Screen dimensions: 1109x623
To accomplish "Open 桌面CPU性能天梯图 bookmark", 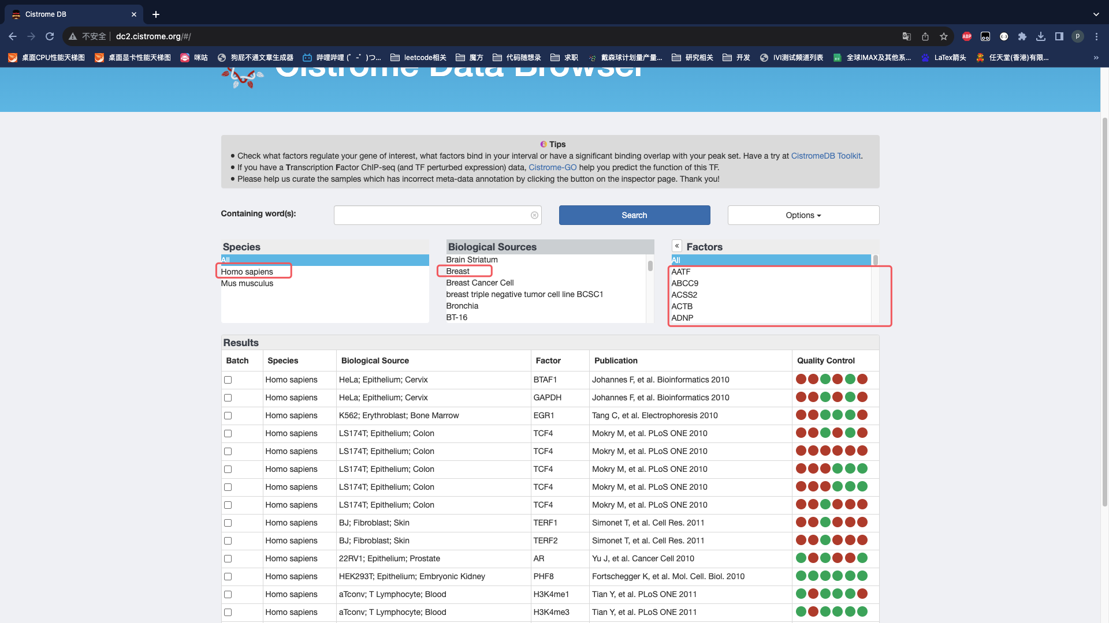I will point(46,58).
